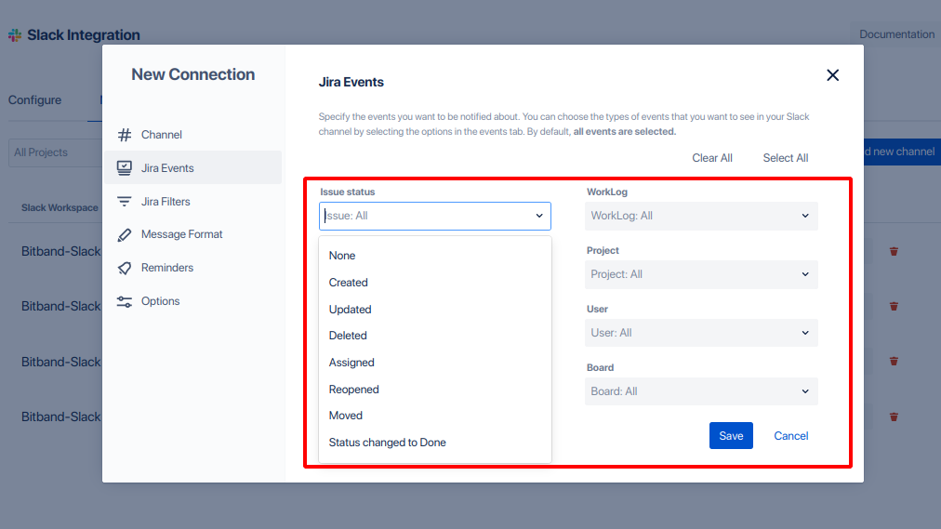The width and height of the screenshot is (941, 529).
Task: Click the Options sliders icon
Action: [x=125, y=301]
